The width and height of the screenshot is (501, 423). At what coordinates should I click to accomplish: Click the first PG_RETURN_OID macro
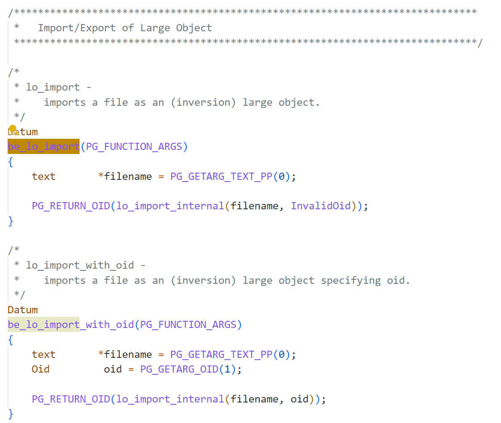(x=71, y=206)
